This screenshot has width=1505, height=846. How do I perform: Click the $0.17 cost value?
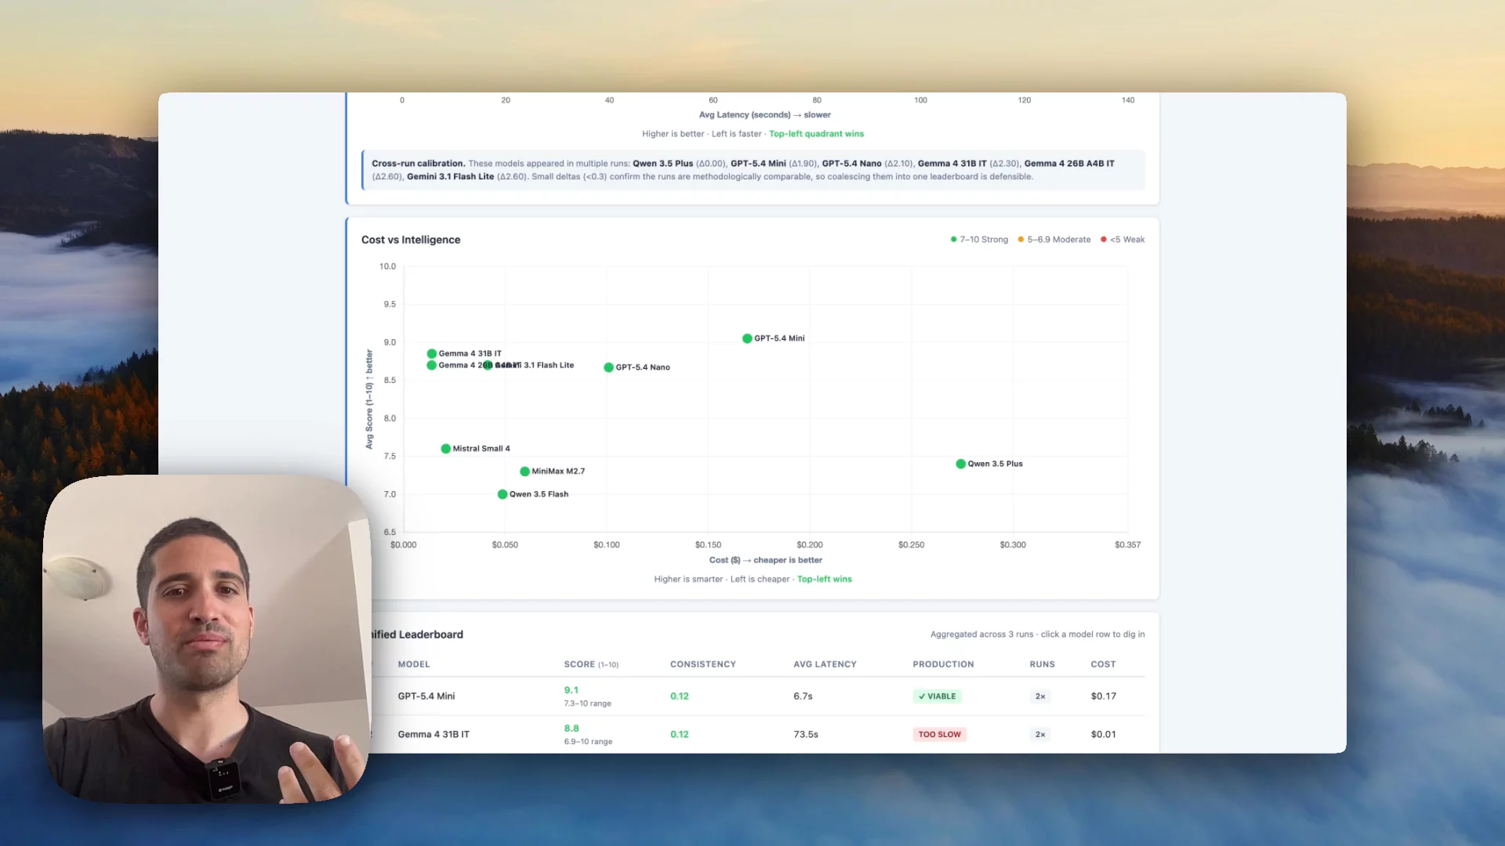point(1104,696)
